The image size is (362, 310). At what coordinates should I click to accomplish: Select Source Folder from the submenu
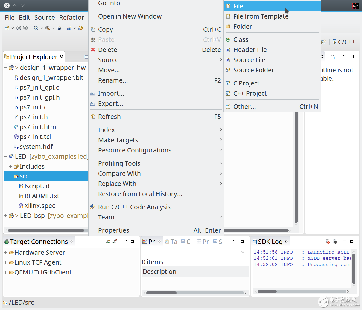253,70
